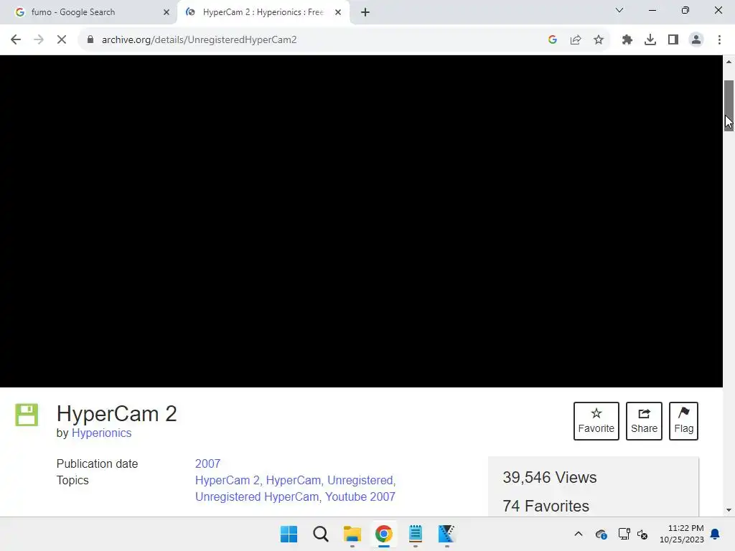This screenshot has height=551, width=735.
Task: Open the network tray icon
Action: click(624, 534)
